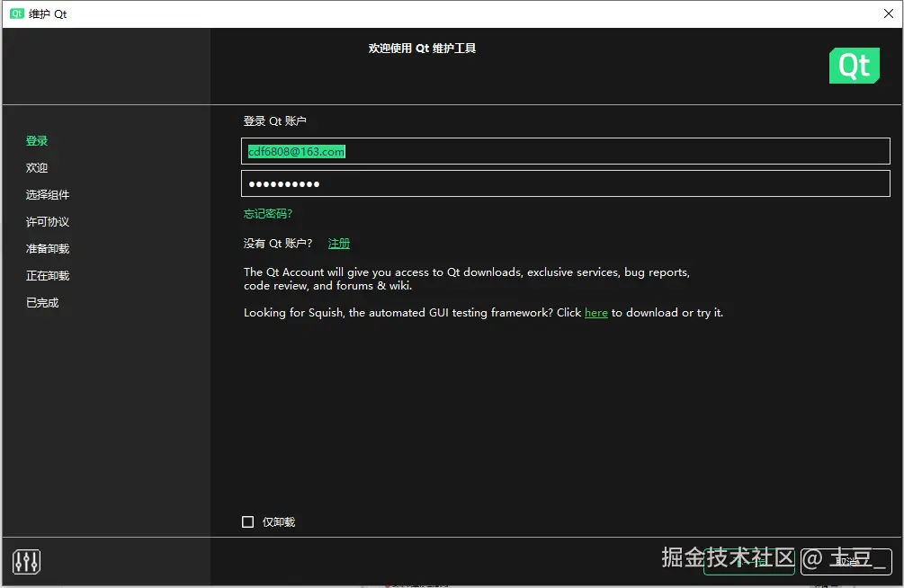Select the 许可协议 step in sidebar
This screenshot has width=904, height=588.
point(48,222)
